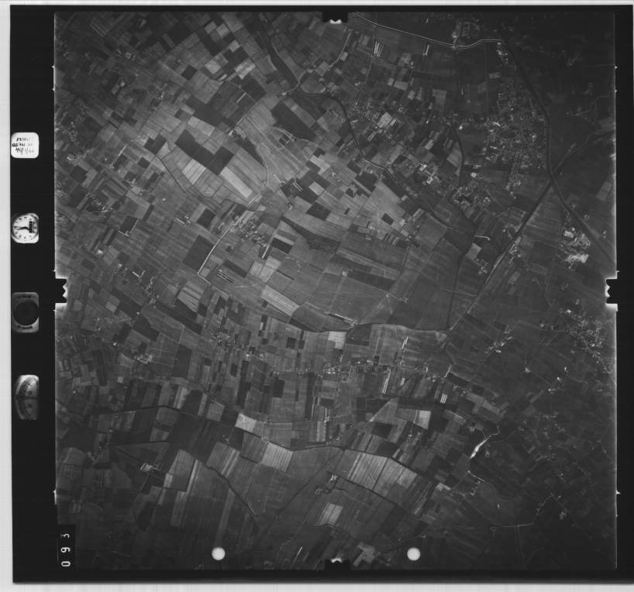
Task: Click the frame number 093
Action: point(65,546)
